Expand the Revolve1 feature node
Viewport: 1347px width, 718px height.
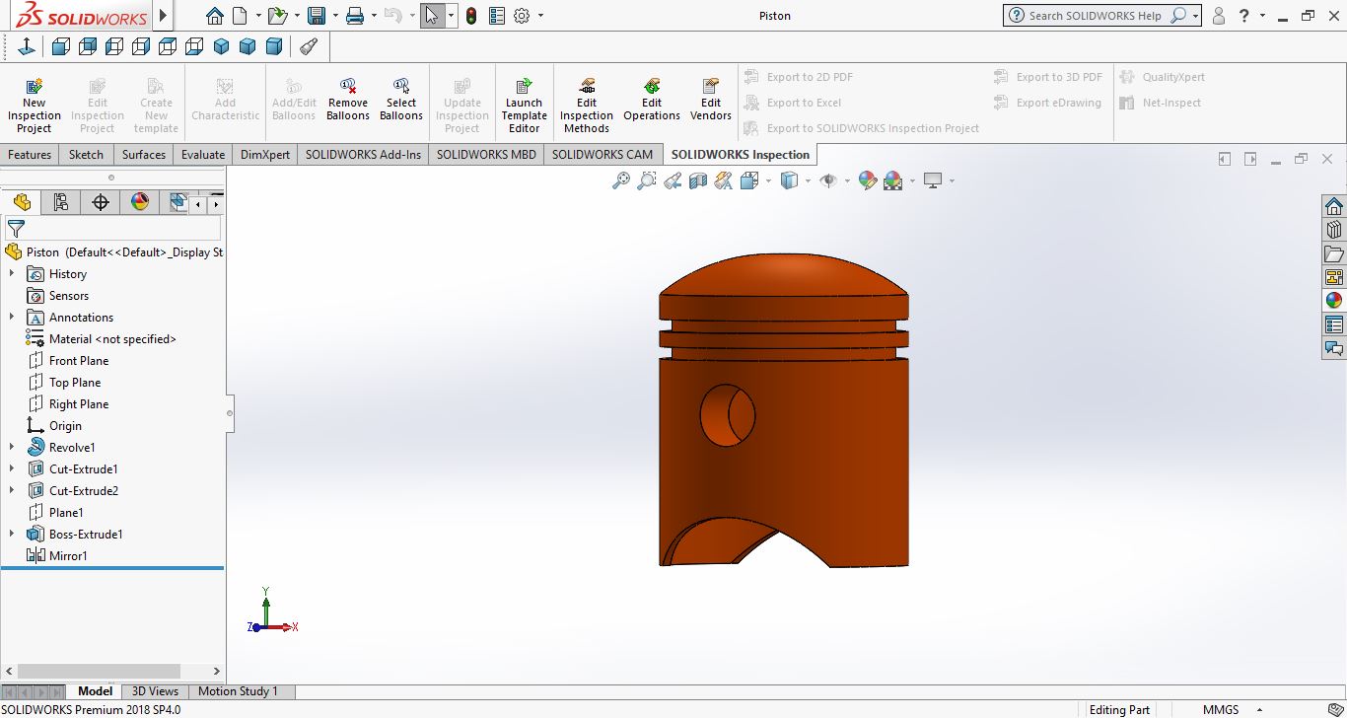[x=12, y=448]
